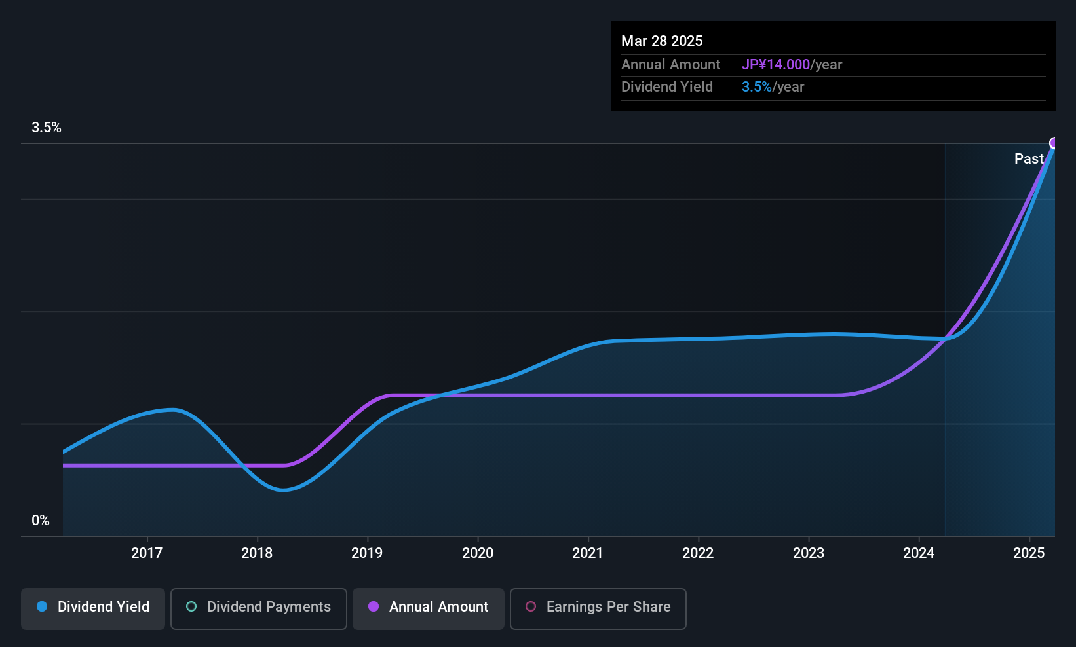Click the teal circle beside Dividend Payments

point(191,606)
